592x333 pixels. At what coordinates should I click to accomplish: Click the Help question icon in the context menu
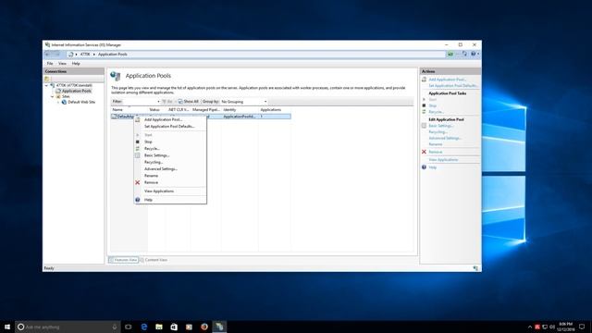pos(138,200)
